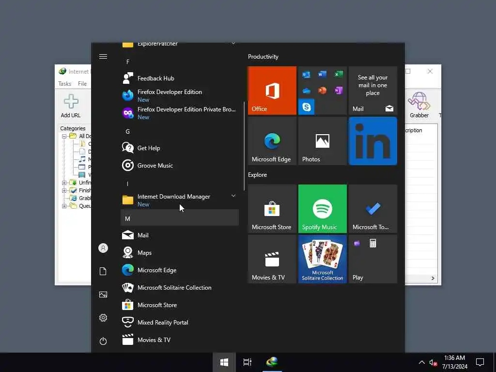Open Documents from Start sidebar
The image size is (496, 372).
point(103,271)
